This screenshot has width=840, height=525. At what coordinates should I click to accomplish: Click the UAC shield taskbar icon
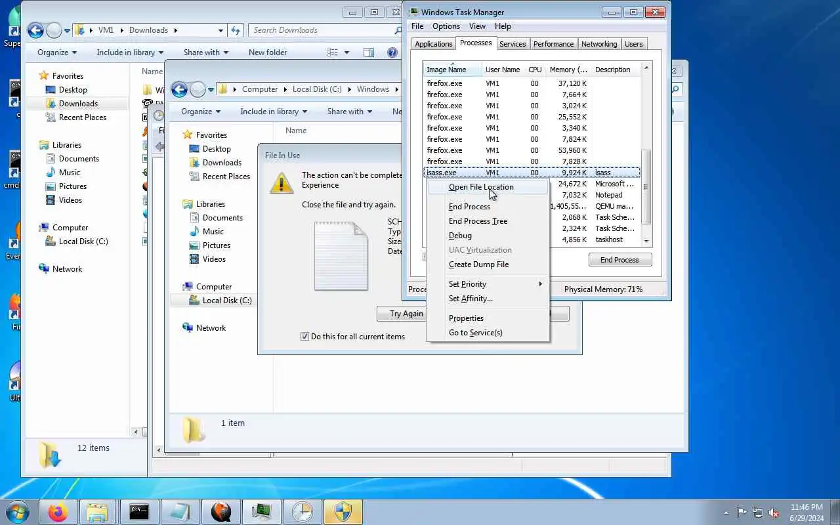pyautogui.click(x=343, y=512)
